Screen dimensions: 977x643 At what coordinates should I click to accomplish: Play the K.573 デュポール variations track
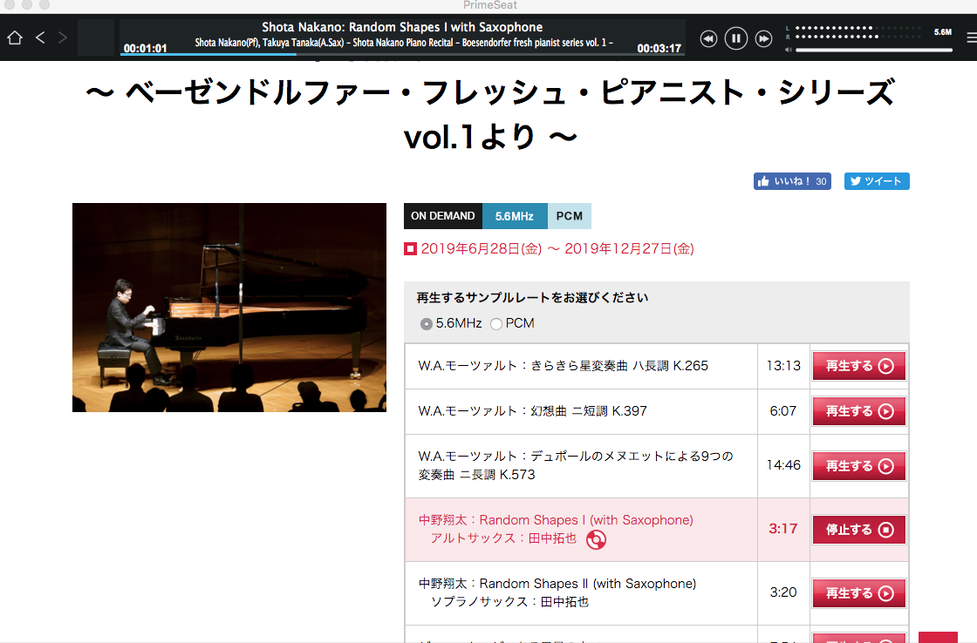[858, 466]
